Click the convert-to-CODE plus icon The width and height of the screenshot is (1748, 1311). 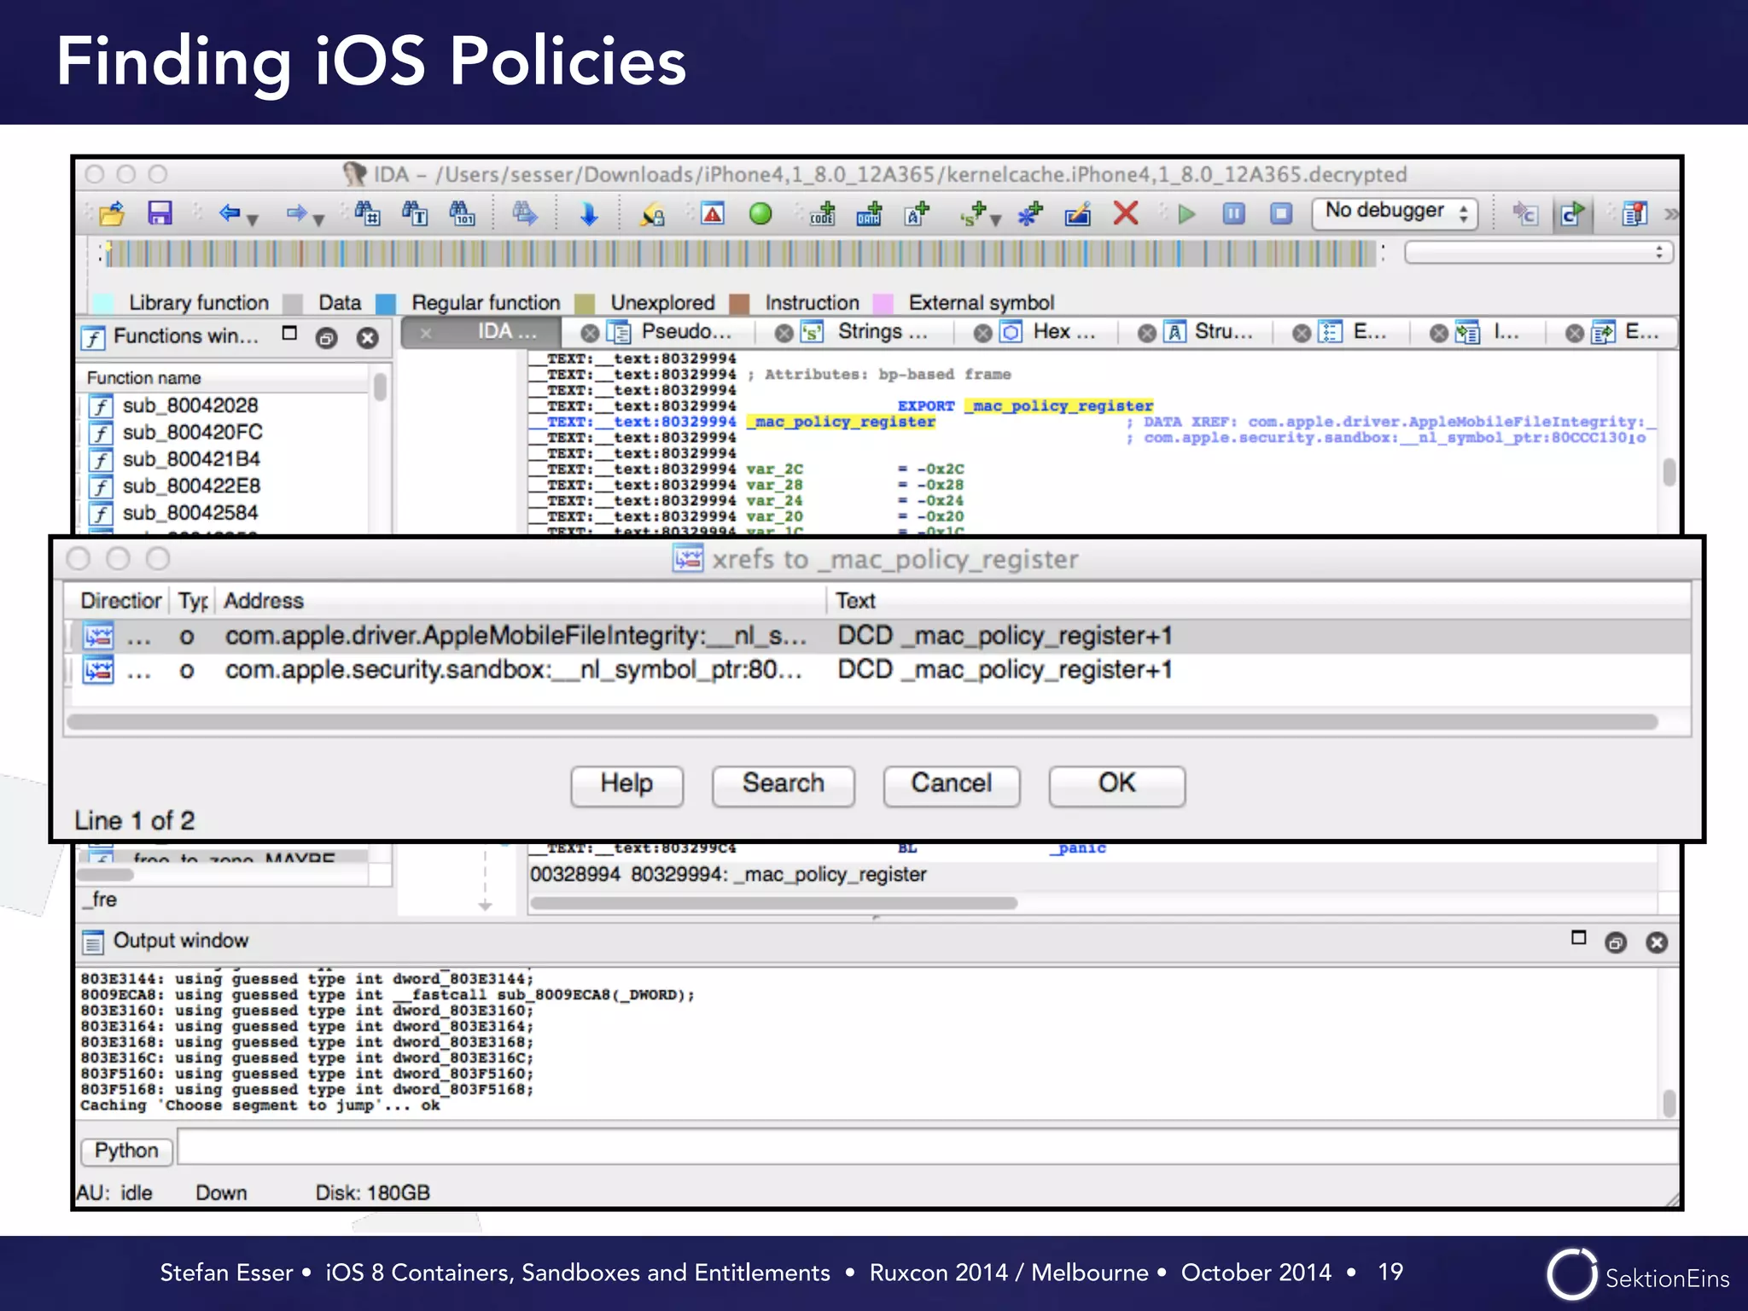click(822, 213)
